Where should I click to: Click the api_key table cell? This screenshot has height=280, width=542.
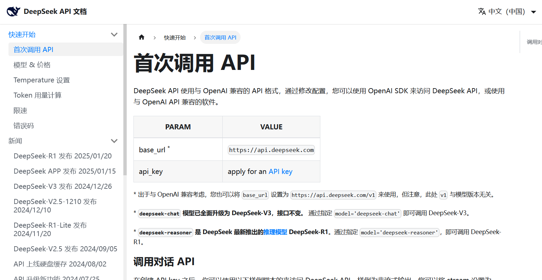178,172
